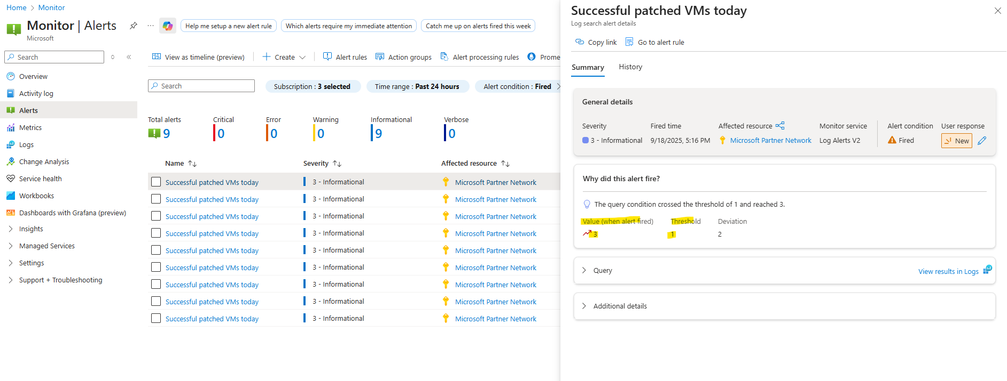
Task: Expand the Managed Services sidebar group
Action: point(11,246)
